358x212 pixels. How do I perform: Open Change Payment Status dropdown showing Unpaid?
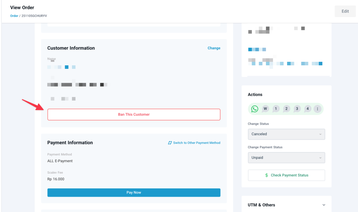tap(286, 158)
